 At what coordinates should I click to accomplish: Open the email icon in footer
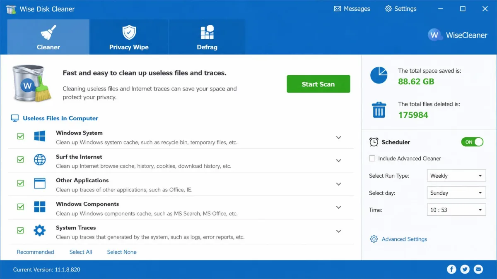(x=478, y=269)
